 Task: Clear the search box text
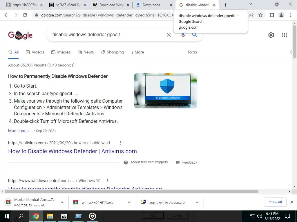pos(169,35)
